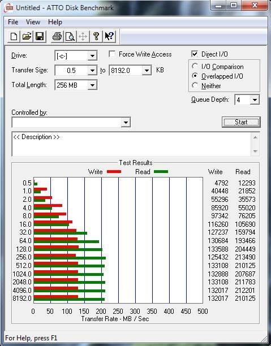The image size is (271, 346).
Task: Click the Print toolbar icon
Action: (x=57, y=36)
